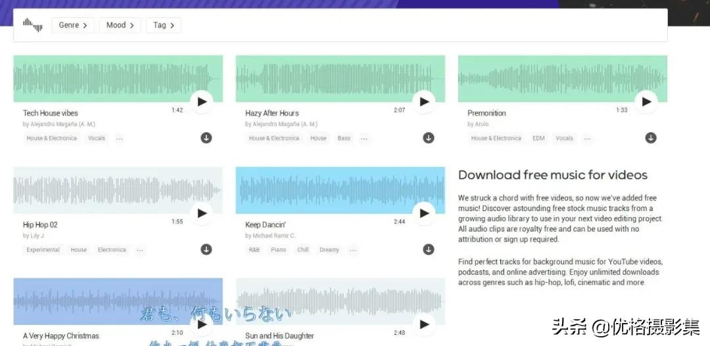Viewport: 710px width, 346px height.
Task: Show more tags for Keep Dancin'
Action: tap(353, 250)
